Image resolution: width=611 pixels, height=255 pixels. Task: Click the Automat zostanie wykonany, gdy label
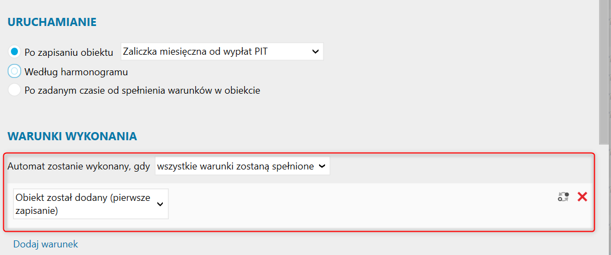pyautogui.click(x=79, y=167)
